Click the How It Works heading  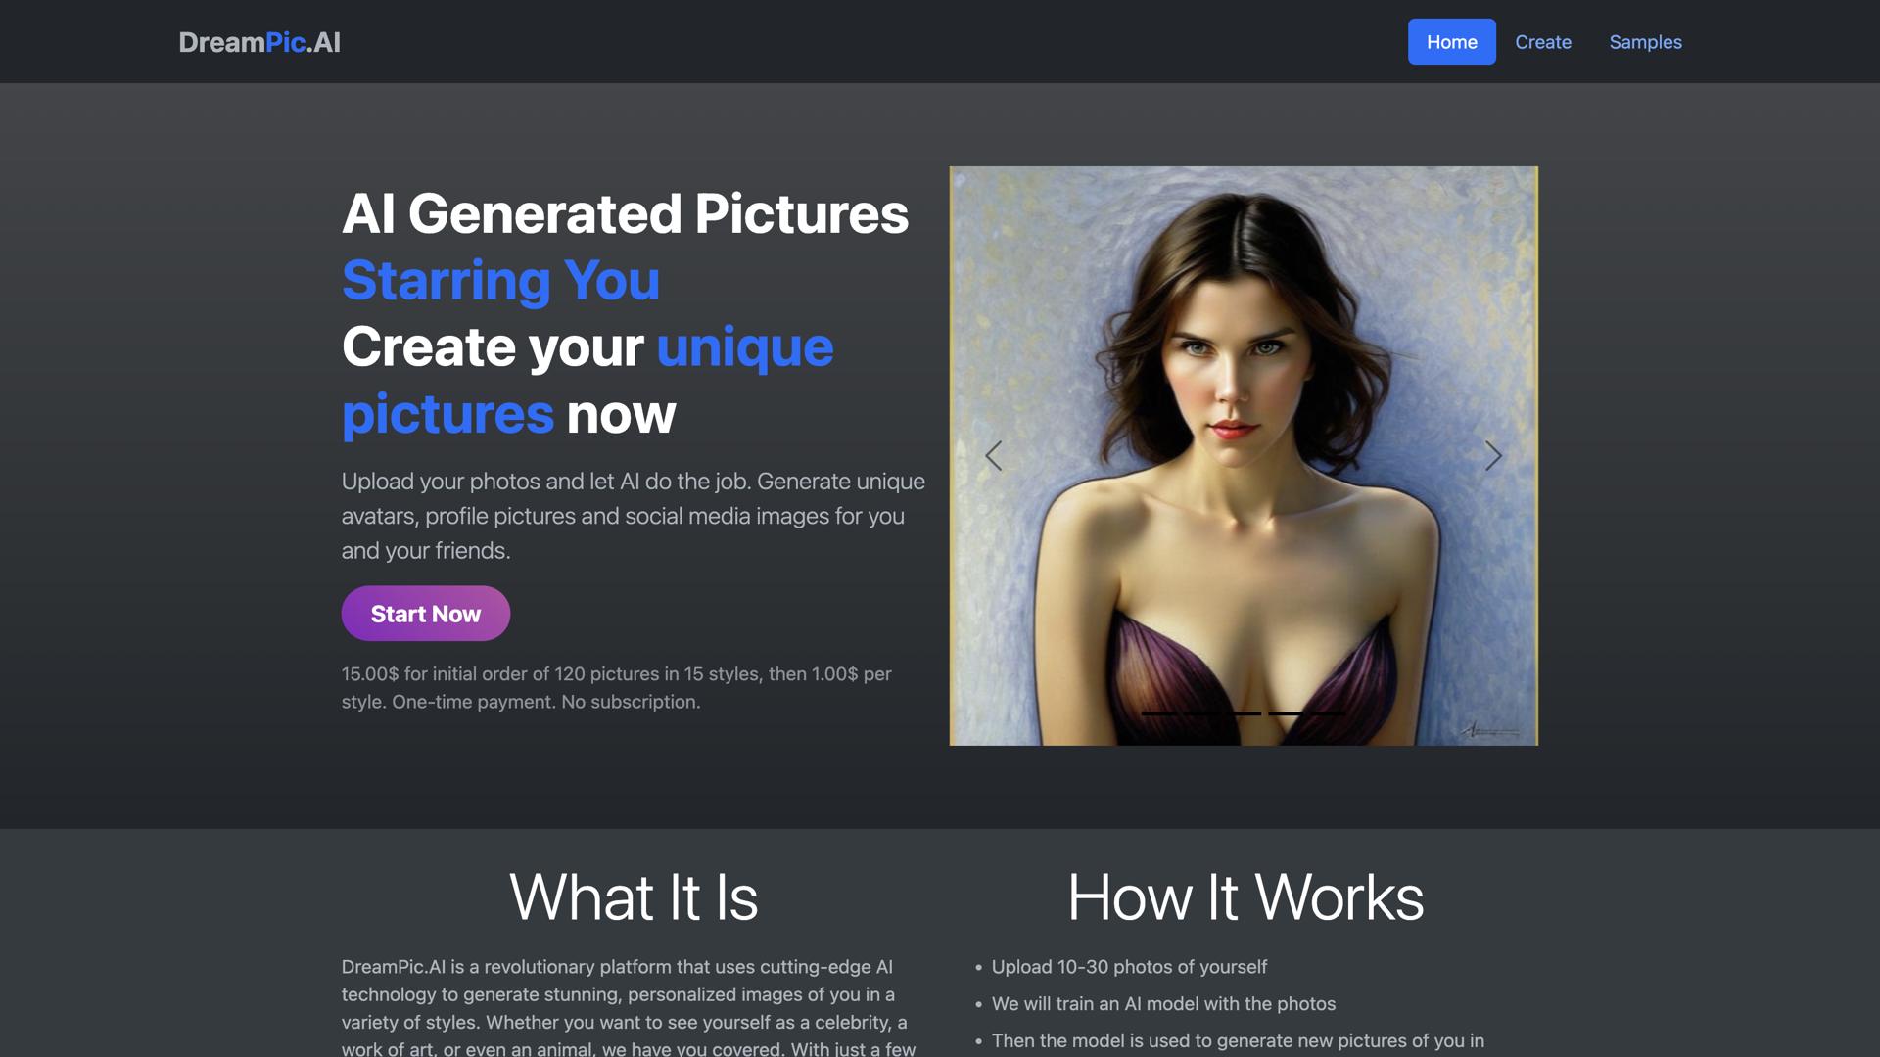tap(1245, 896)
